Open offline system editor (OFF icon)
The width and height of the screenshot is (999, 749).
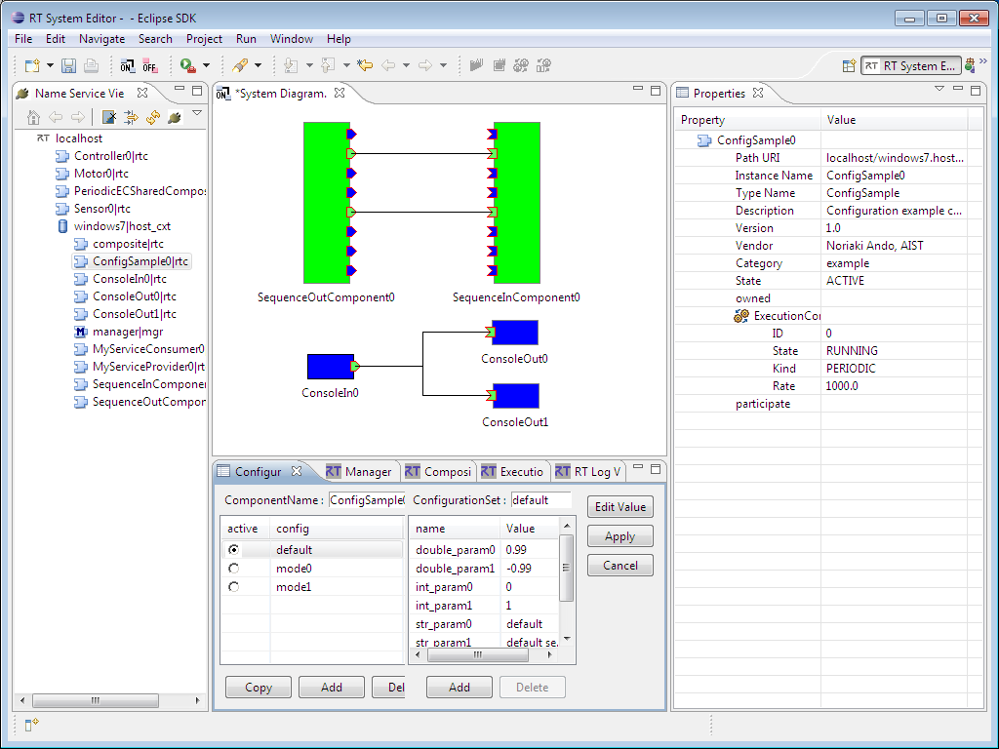coord(149,65)
